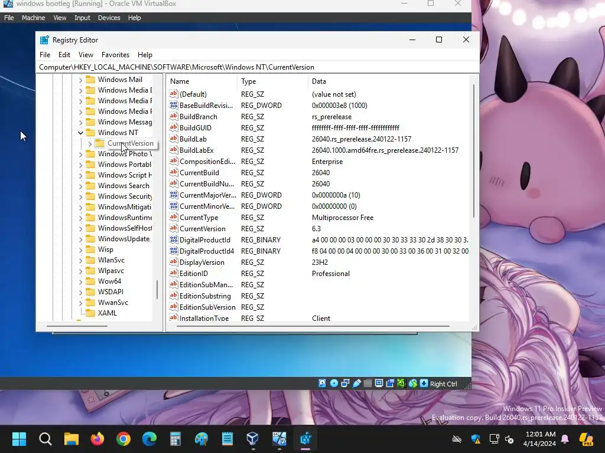Select the DisplayVersion value 23H2
The width and height of the screenshot is (605, 453).
(318, 262)
